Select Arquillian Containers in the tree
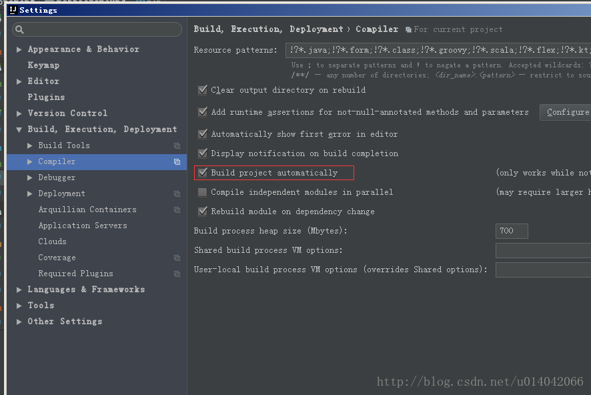Screen dimensions: 591x395 pyautogui.click(x=87, y=210)
